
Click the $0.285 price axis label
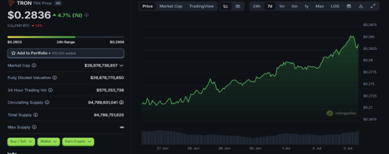tap(369, 37)
